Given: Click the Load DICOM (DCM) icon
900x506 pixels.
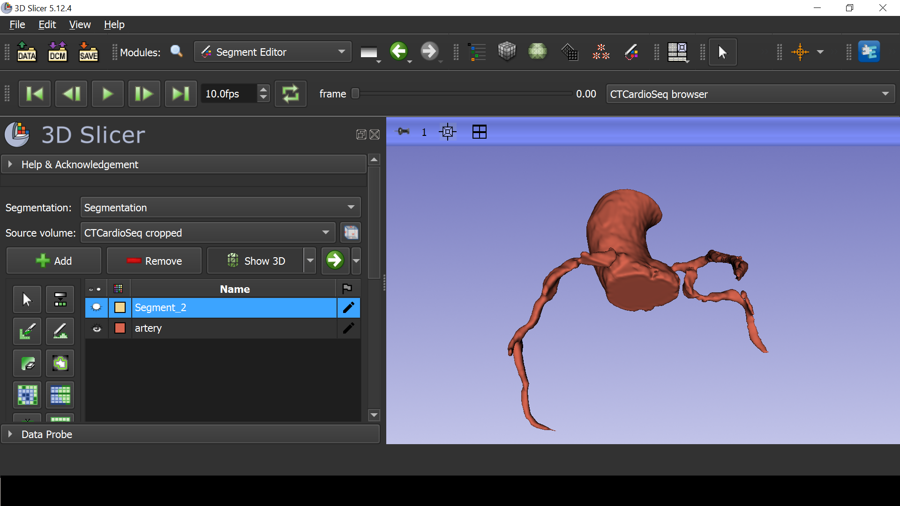Looking at the screenshot, I should [x=58, y=52].
